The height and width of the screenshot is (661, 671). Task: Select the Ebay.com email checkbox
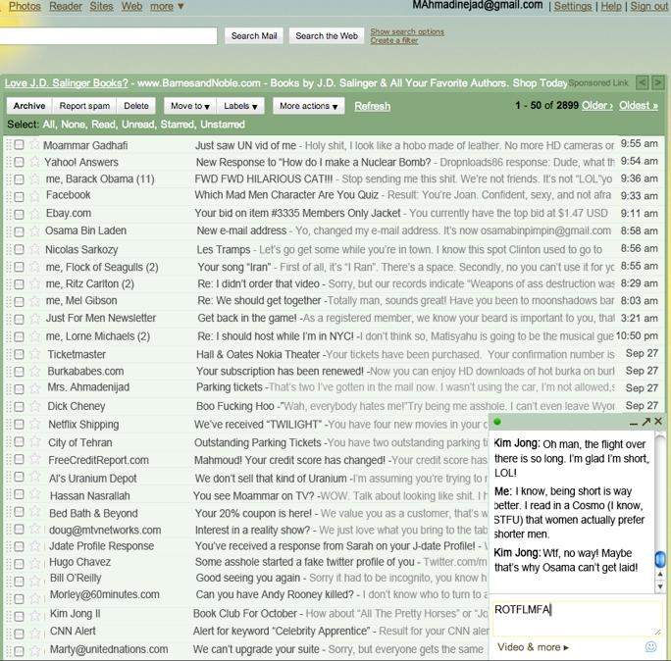pos(19,214)
